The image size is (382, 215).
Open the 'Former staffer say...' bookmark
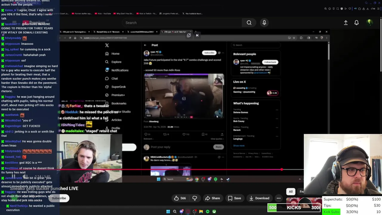click(81, 13)
